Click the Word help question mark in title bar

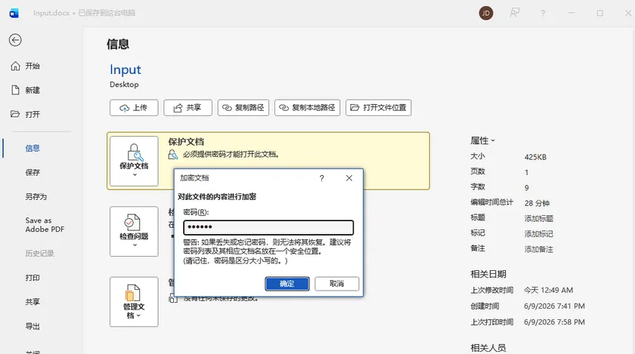click(x=543, y=14)
